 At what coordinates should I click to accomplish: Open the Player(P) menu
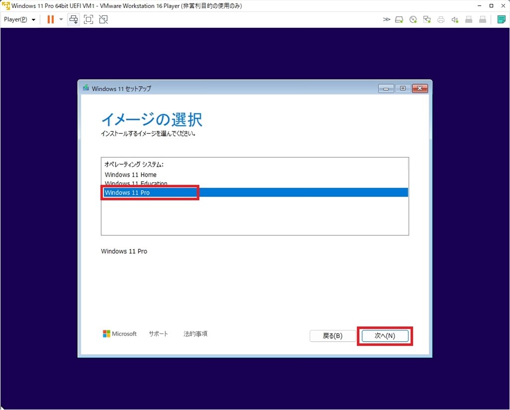19,19
